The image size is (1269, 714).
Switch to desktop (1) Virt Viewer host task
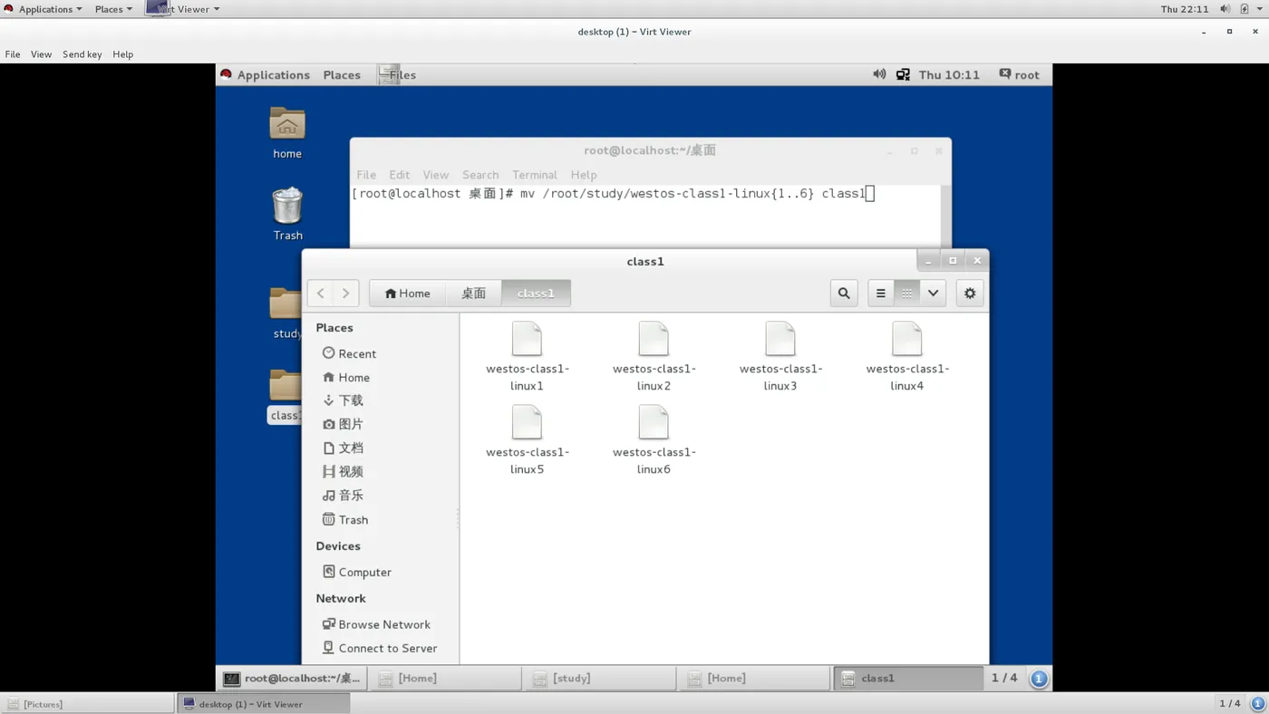263,703
